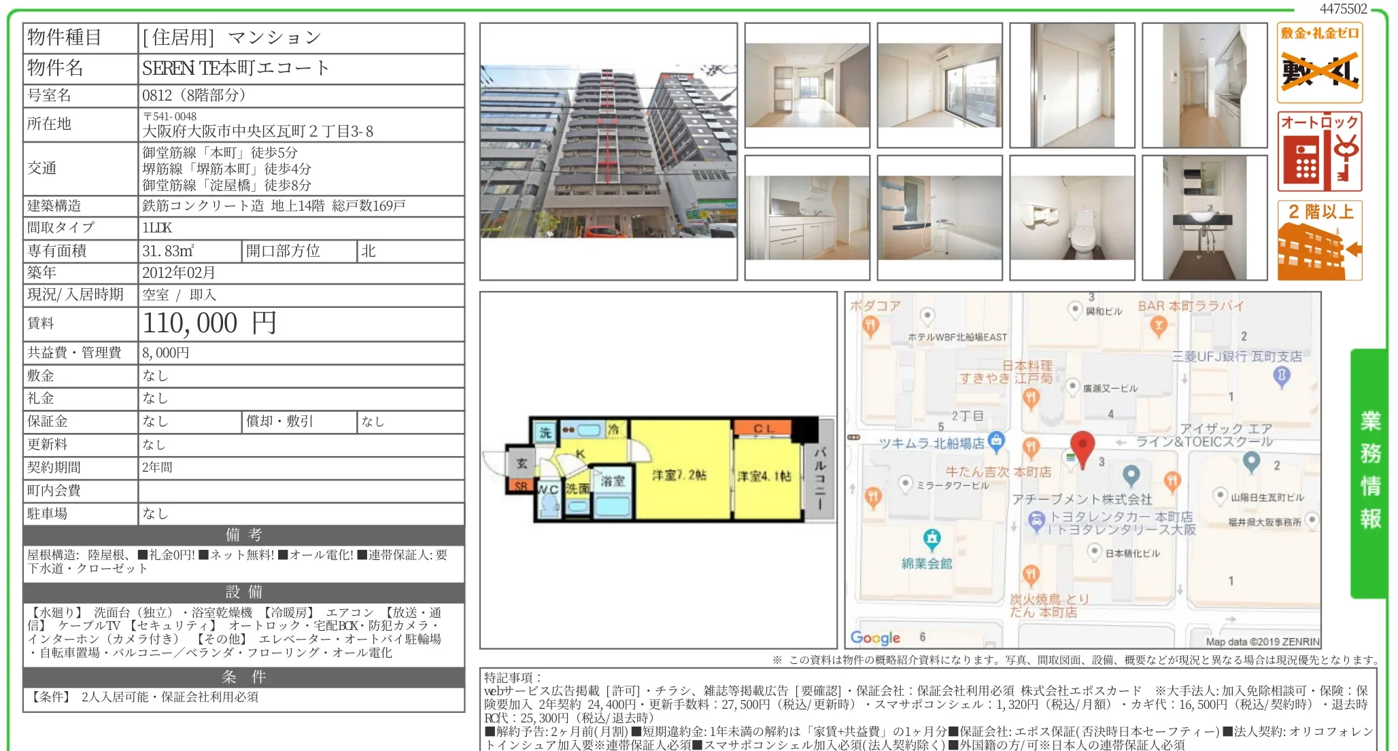1398x751 pixels.
Task: Open the toilet room thumbnail photo
Action: 1072,217
